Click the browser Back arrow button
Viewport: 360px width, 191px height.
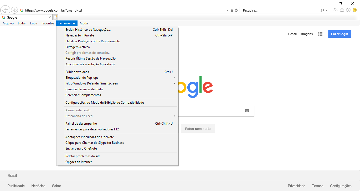5,10
